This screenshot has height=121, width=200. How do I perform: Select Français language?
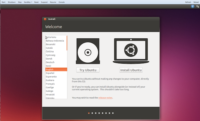pos(56,84)
